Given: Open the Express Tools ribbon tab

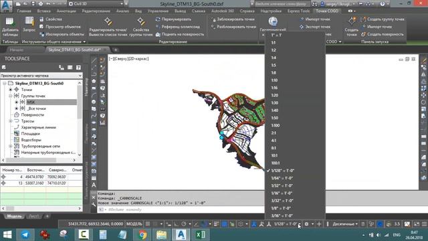Looking at the screenshot, I should point(298,11).
